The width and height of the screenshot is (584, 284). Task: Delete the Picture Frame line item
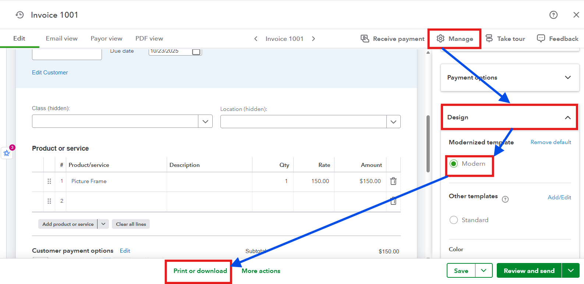point(393,181)
